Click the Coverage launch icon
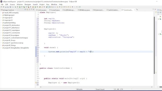 24,7
